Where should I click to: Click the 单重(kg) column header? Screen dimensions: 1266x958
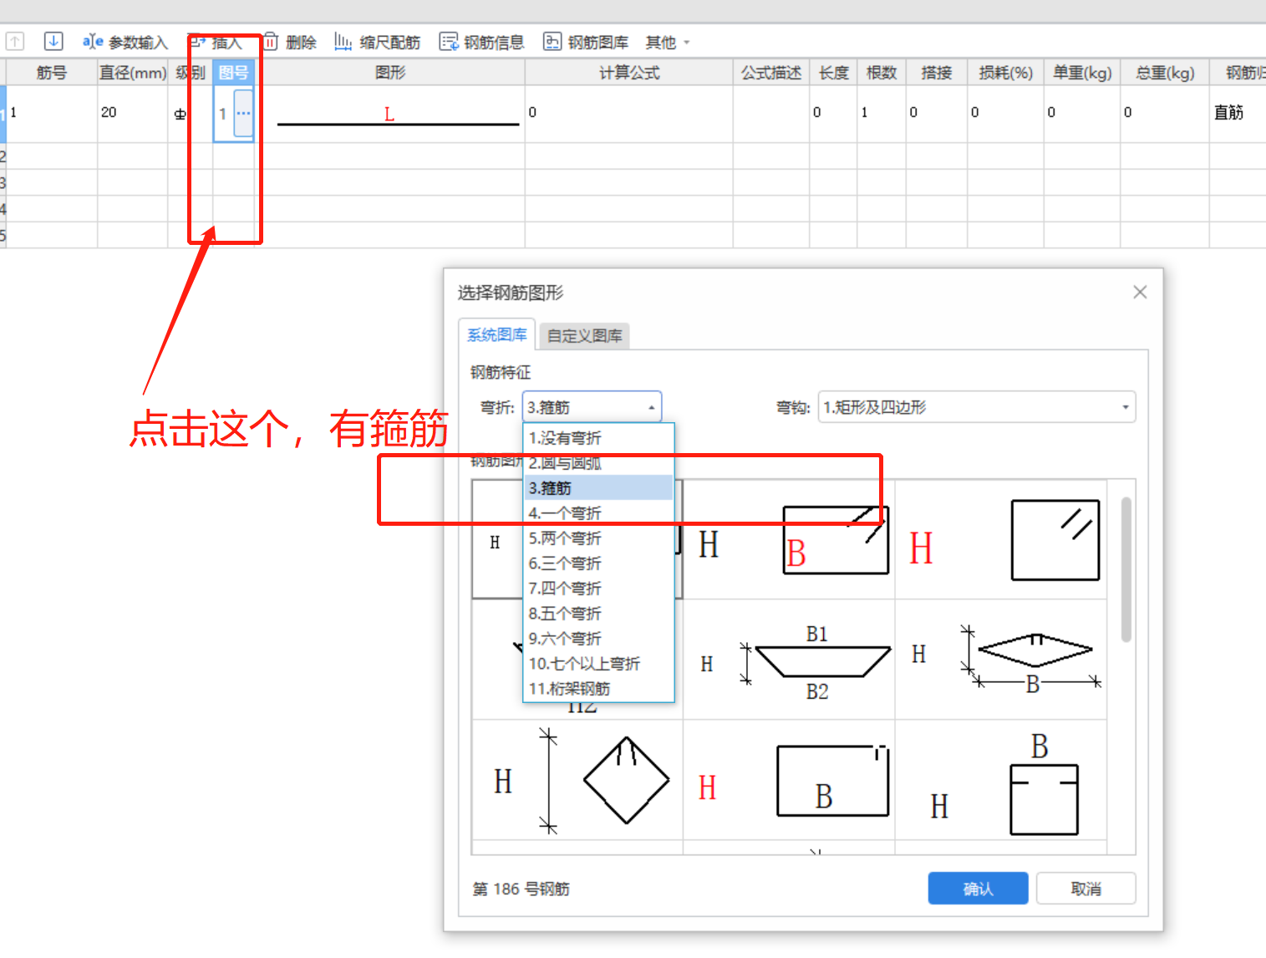[1082, 73]
